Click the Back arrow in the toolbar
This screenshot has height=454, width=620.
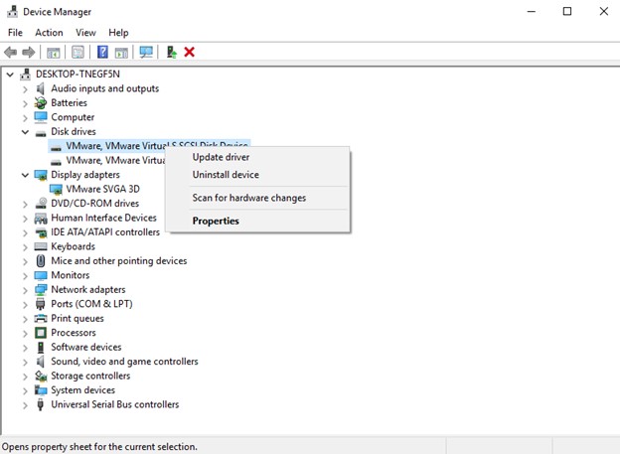pos(11,52)
